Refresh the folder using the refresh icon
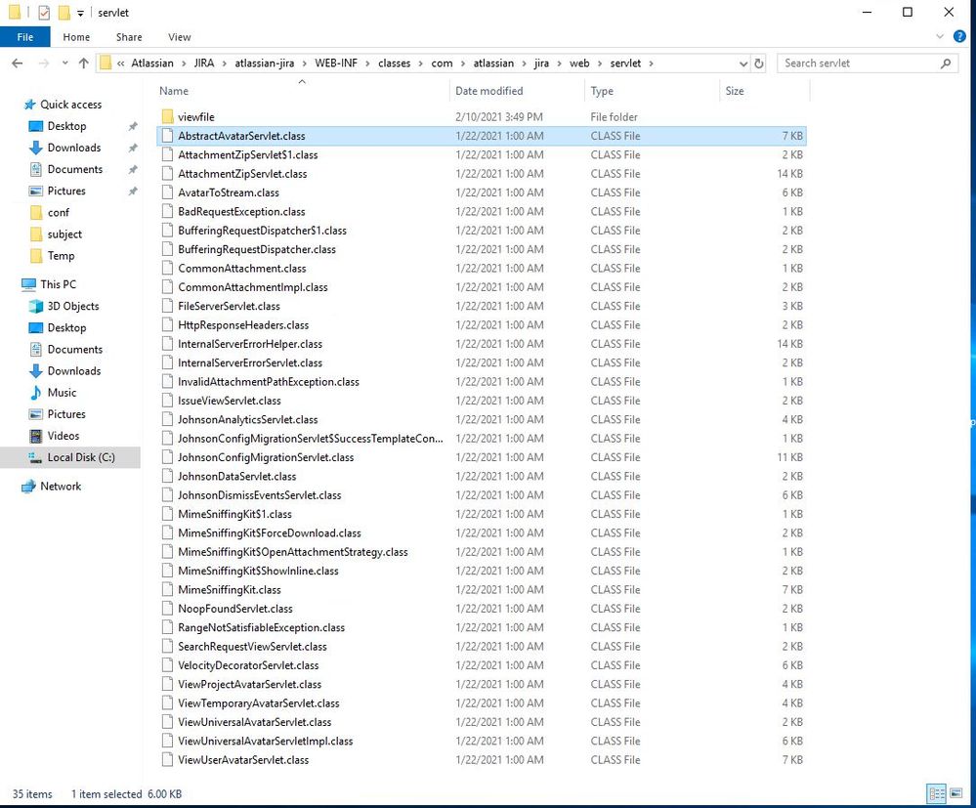 coord(759,63)
